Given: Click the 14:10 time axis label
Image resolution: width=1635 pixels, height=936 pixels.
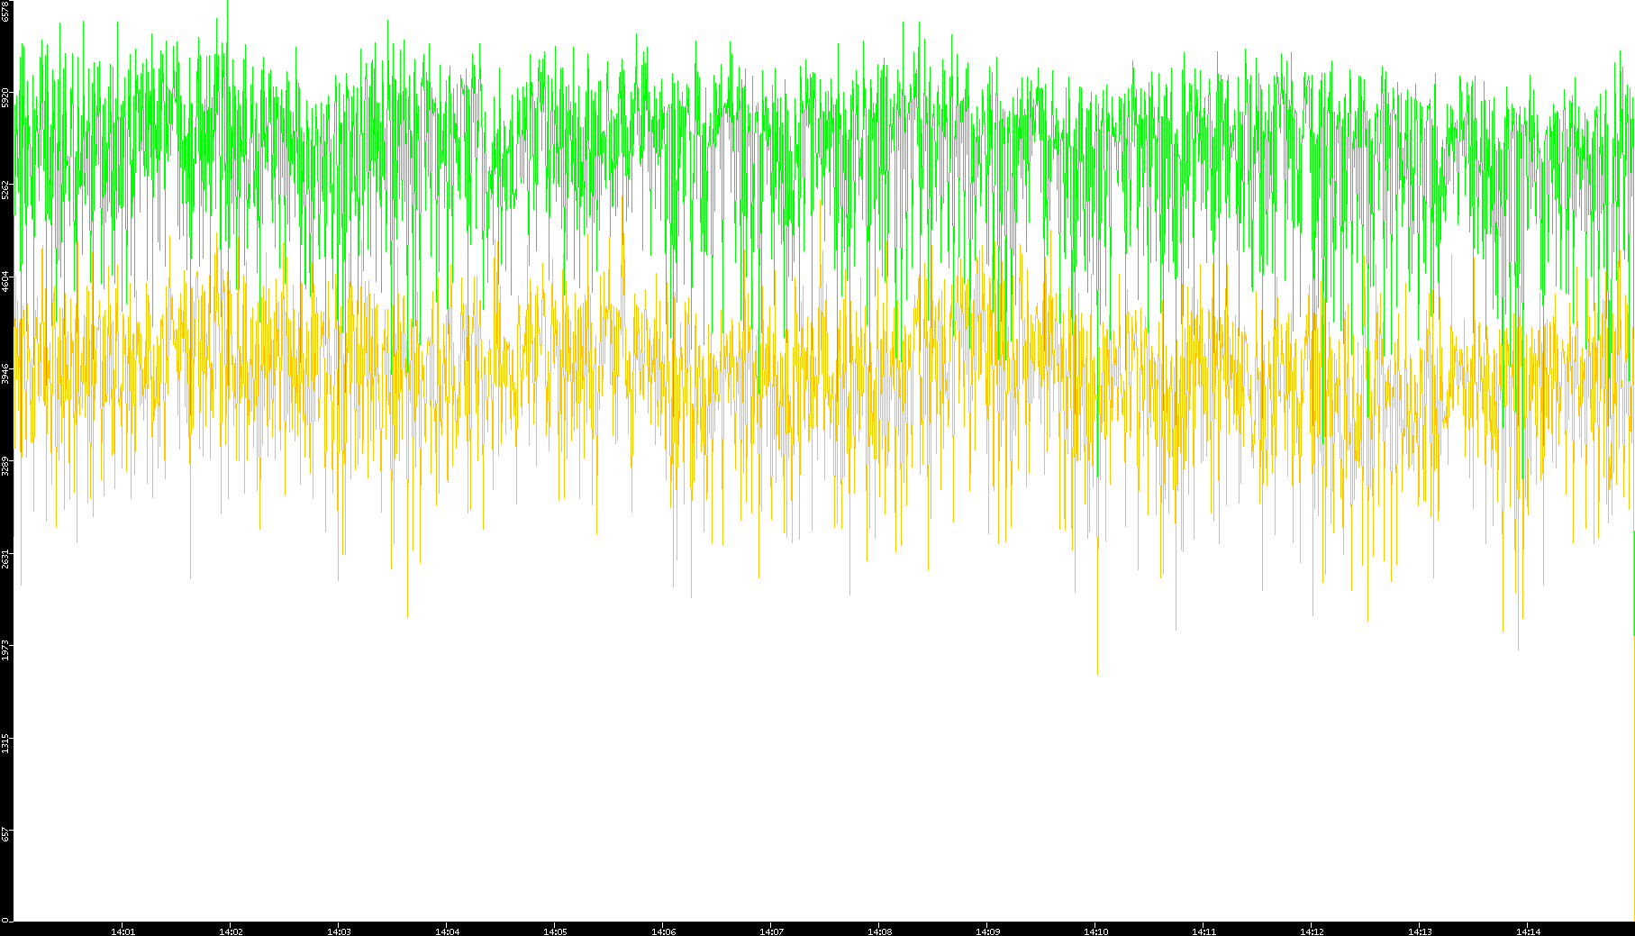Looking at the screenshot, I should pos(1095,931).
